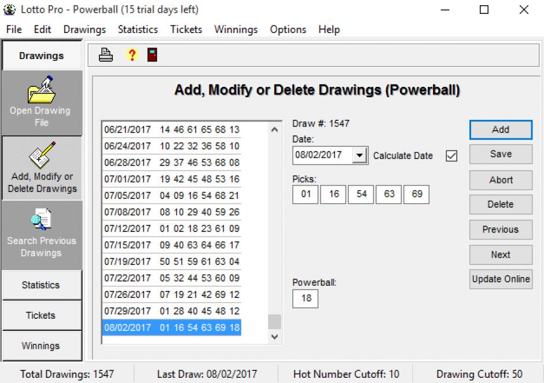Select the 07/05/2017 drawing row

tap(172, 196)
